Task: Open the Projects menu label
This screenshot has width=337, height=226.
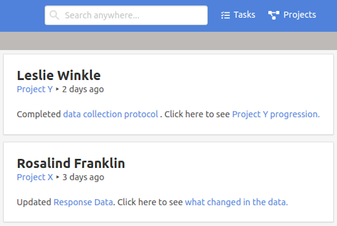Action: pyautogui.click(x=300, y=15)
